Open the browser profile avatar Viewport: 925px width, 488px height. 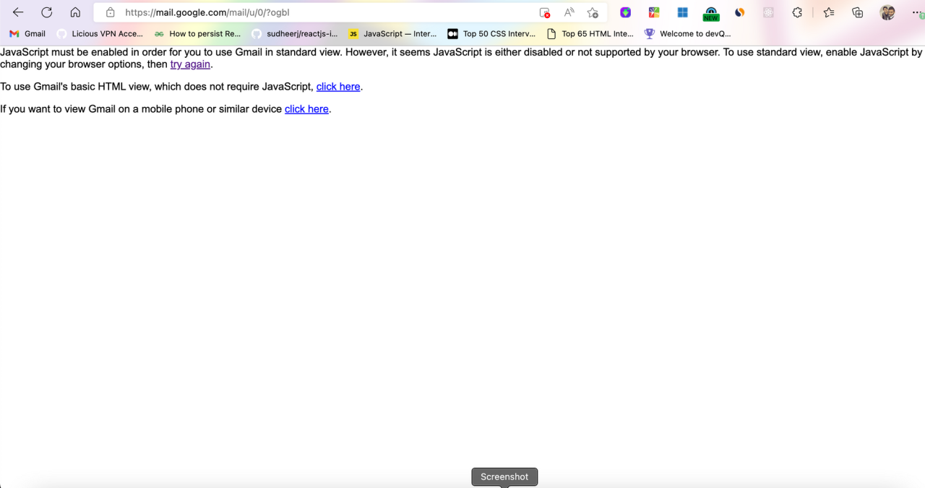(887, 12)
